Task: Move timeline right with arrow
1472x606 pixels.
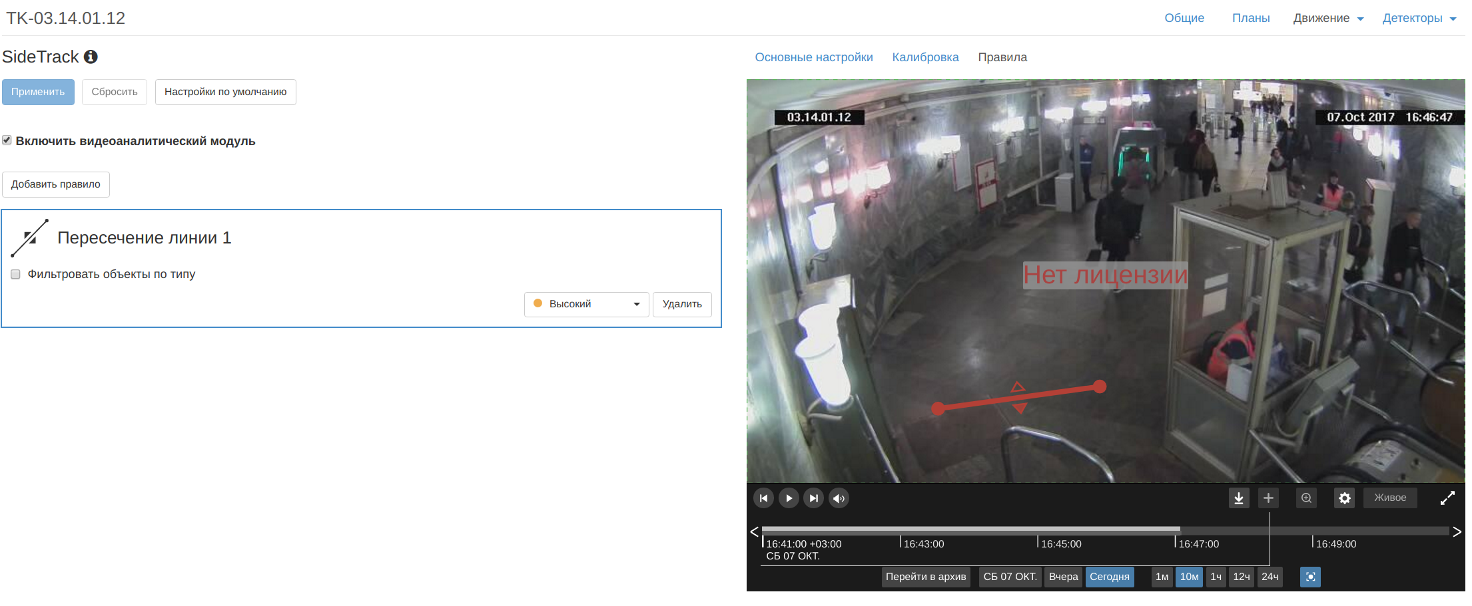Action: (x=1457, y=531)
